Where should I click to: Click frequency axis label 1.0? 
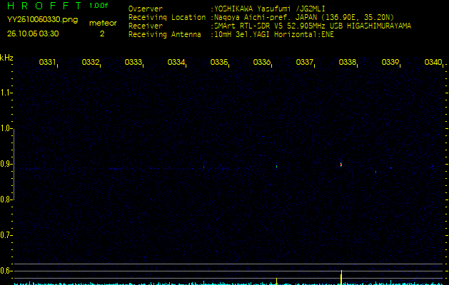[x=5, y=128]
